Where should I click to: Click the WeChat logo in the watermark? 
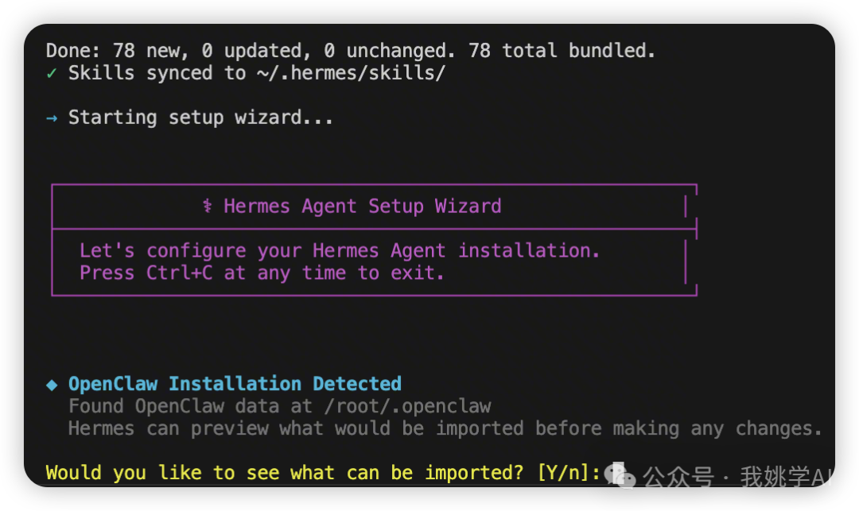tap(620, 476)
